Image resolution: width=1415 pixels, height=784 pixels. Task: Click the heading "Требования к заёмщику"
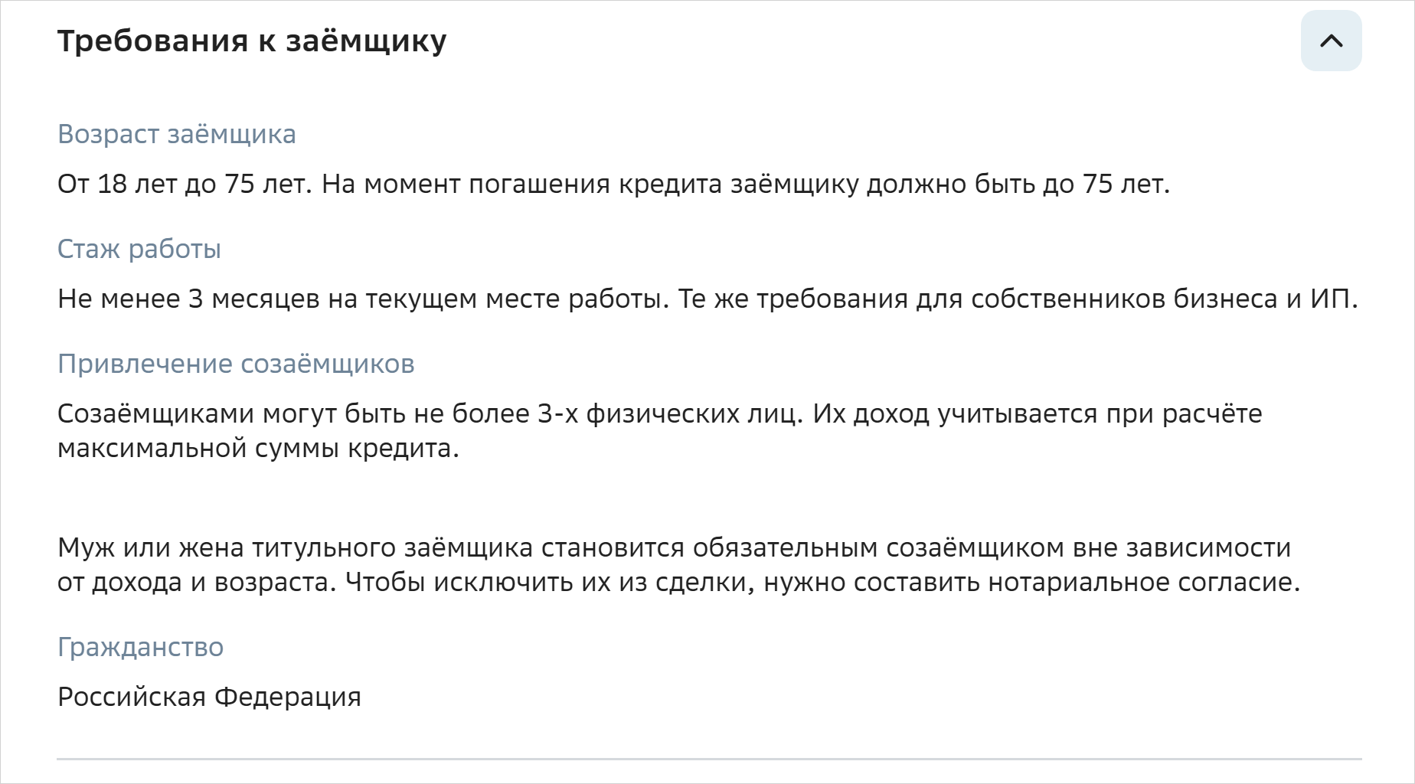point(252,41)
